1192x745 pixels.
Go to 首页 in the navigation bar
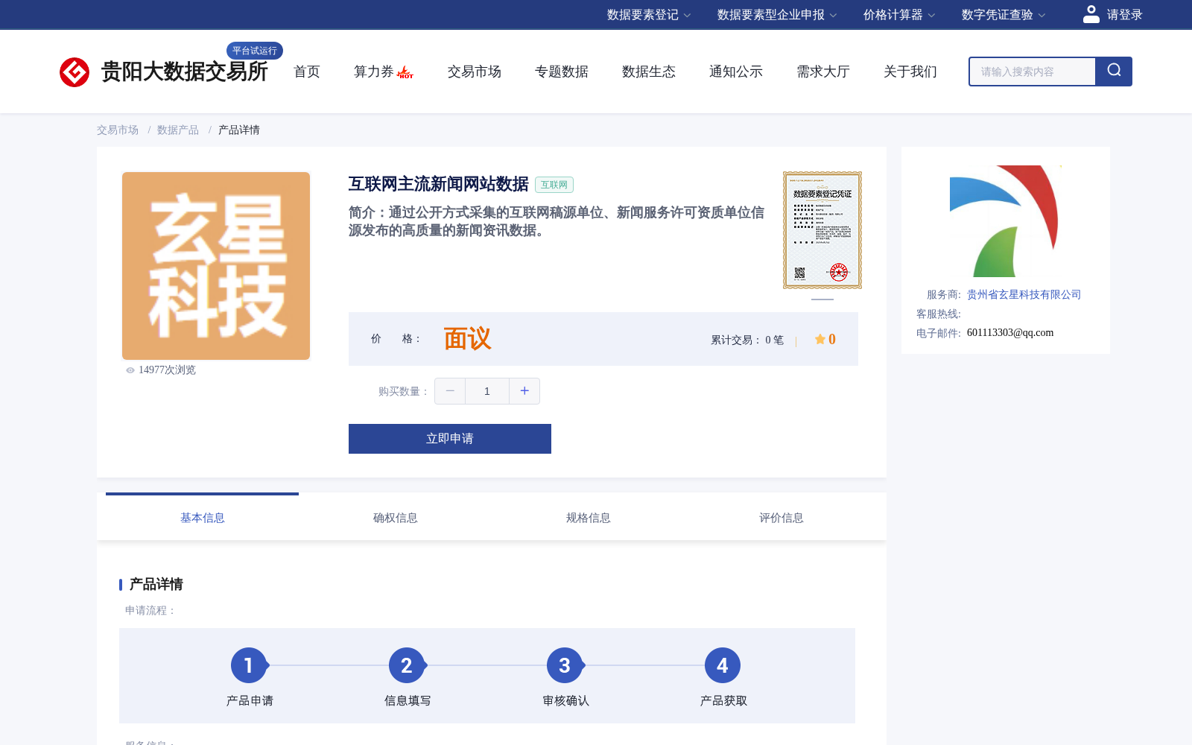307,72
